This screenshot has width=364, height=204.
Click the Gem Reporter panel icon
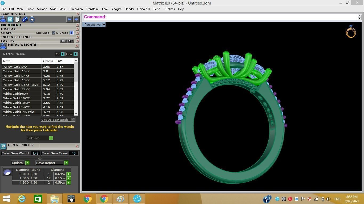pyautogui.click(x=3, y=147)
